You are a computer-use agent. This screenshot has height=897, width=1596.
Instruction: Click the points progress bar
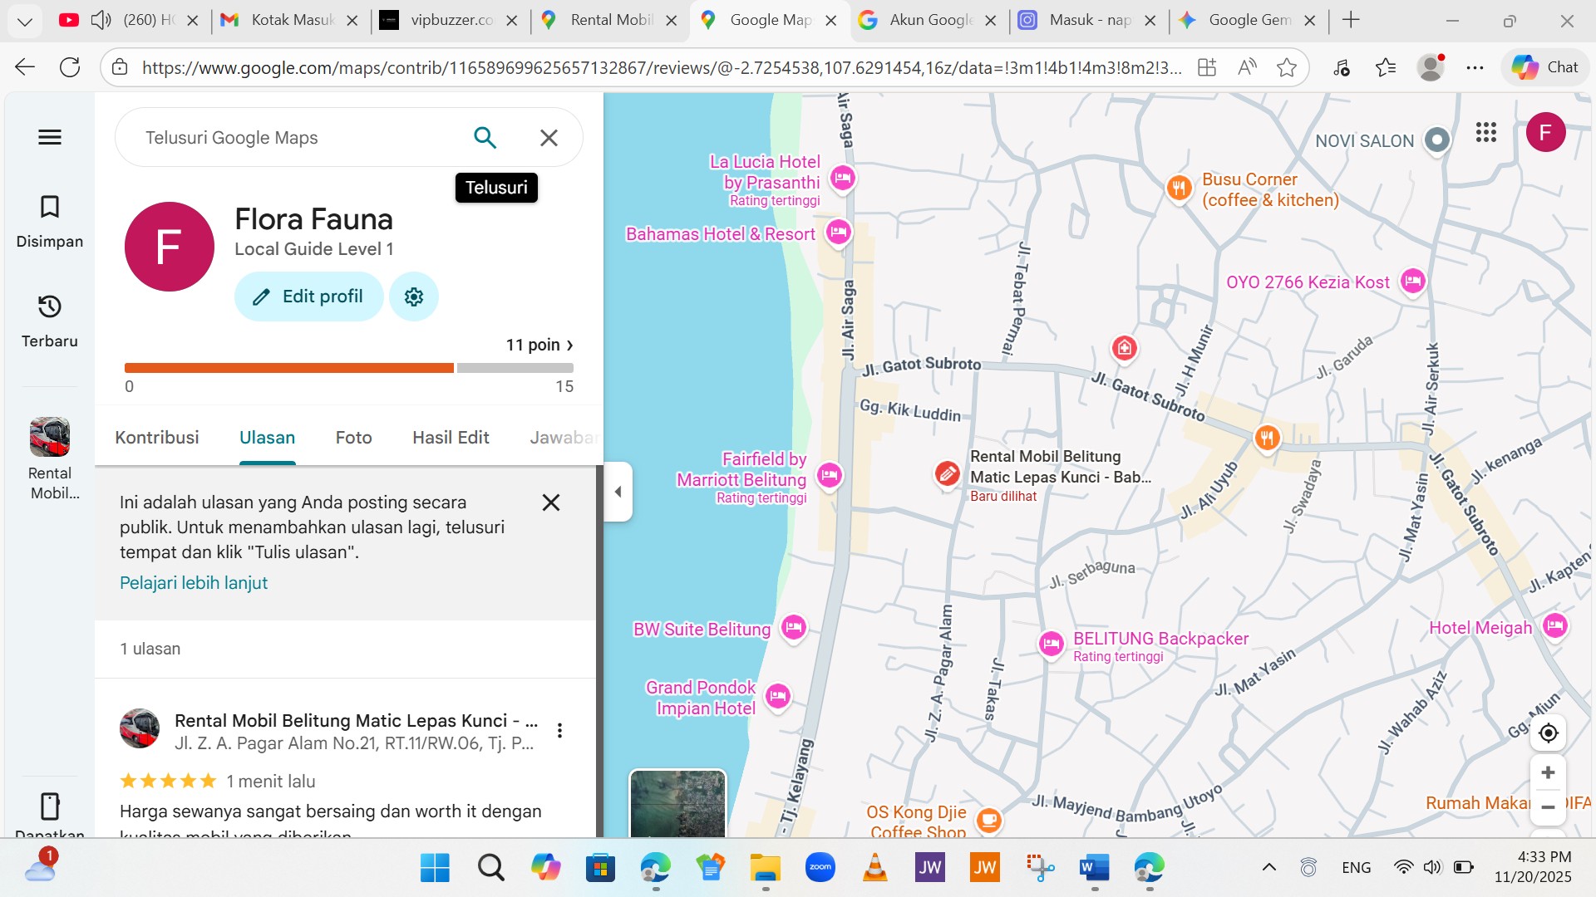tap(348, 368)
